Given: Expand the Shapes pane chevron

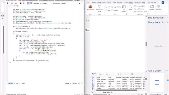Looking at the screenshot, I should point(89,17).
